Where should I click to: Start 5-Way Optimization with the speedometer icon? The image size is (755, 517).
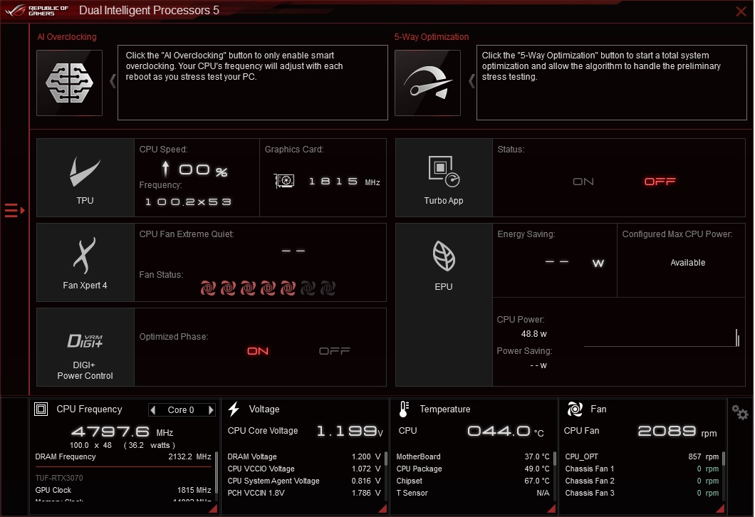click(x=427, y=83)
